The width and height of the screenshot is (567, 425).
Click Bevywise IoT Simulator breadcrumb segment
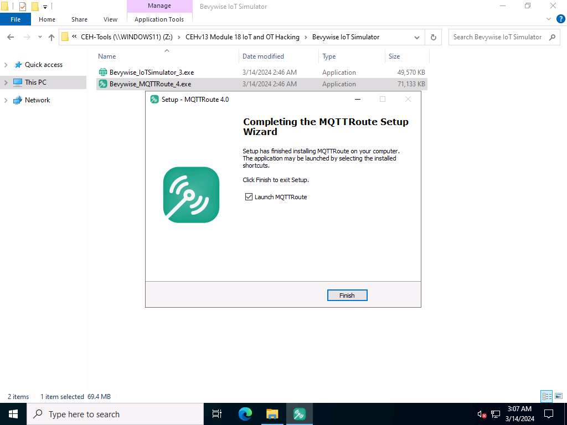click(x=346, y=37)
